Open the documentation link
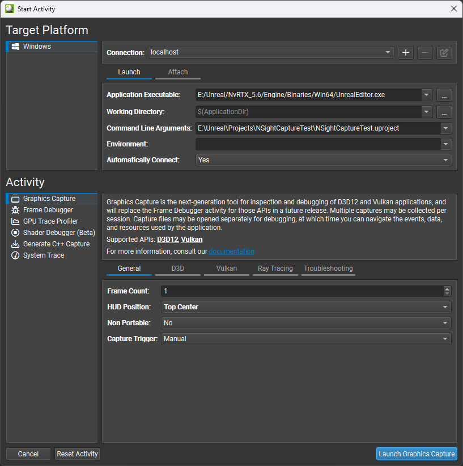 click(231, 251)
